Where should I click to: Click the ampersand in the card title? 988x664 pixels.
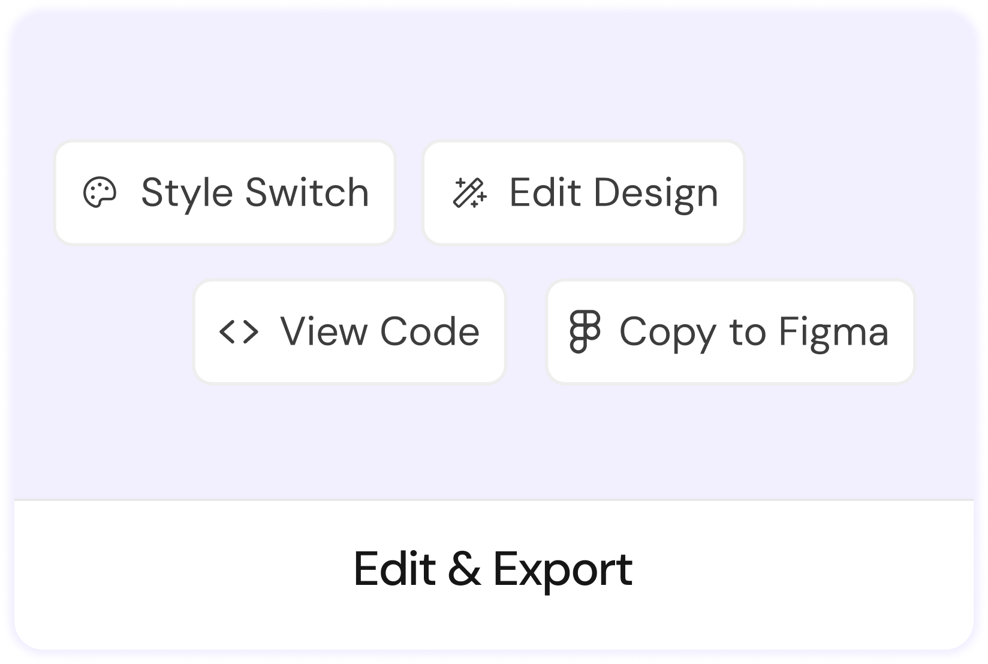pyautogui.click(x=464, y=569)
